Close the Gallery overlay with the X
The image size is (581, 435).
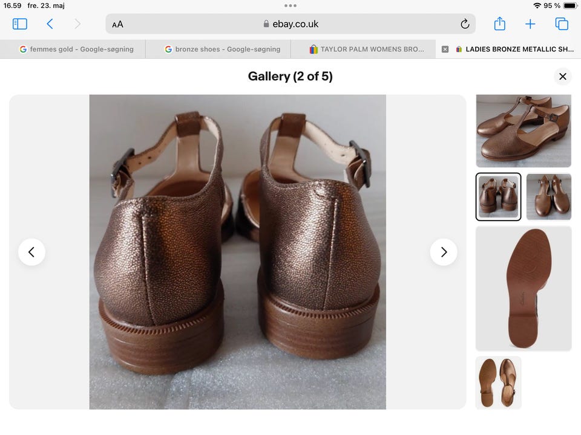coord(563,77)
